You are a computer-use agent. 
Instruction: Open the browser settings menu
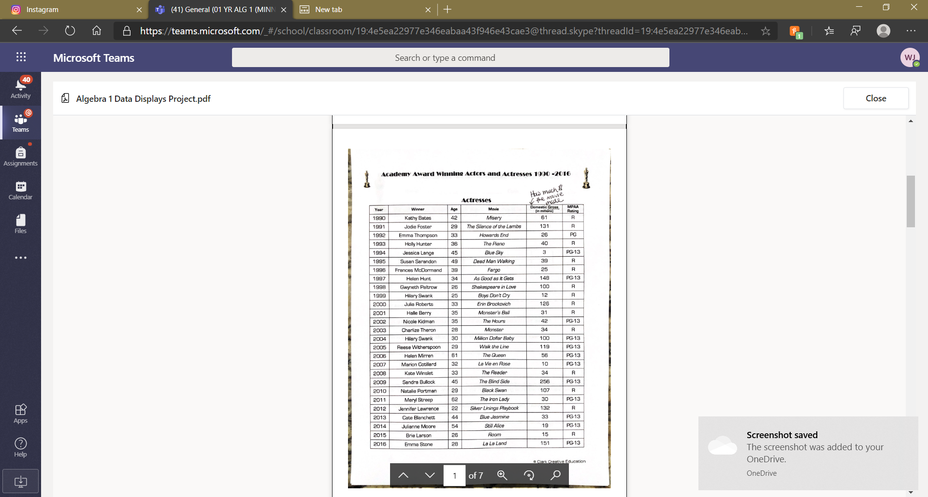912,30
